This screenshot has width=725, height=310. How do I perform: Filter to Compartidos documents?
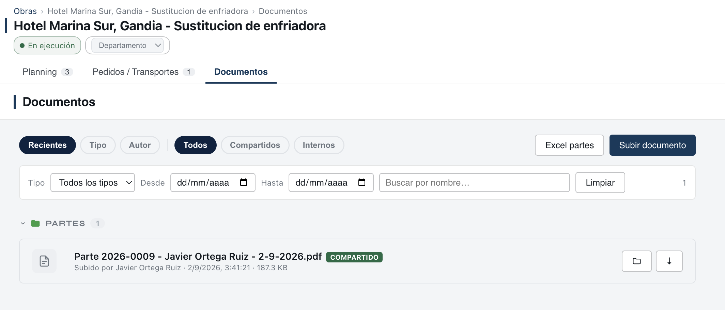[255, 145]
